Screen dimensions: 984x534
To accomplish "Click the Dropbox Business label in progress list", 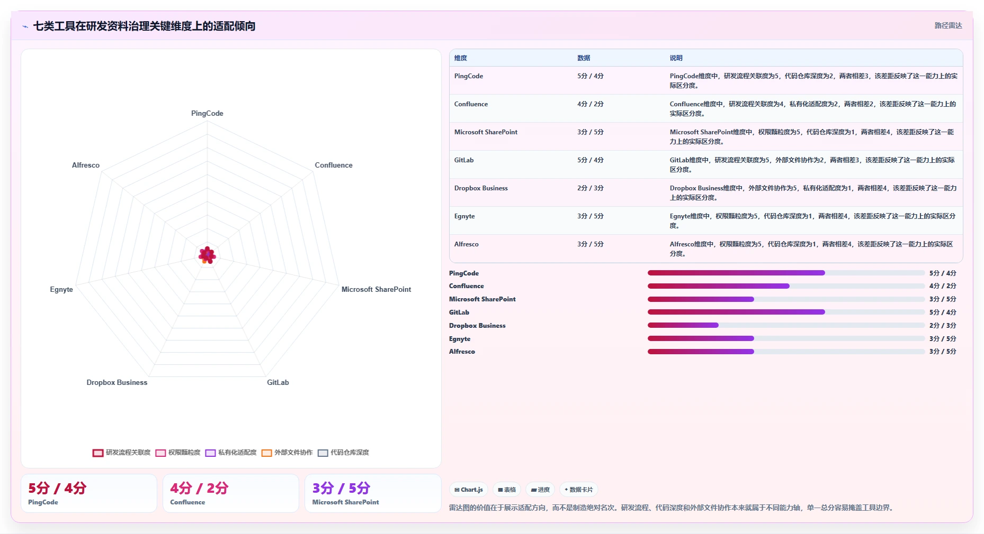I will (x=477, y=326).
